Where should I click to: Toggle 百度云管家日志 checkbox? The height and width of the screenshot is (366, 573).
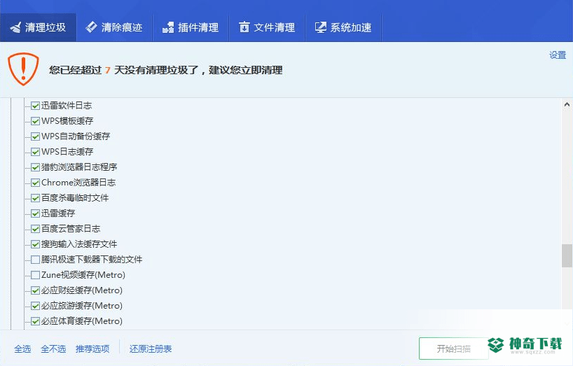coord(36,229)
